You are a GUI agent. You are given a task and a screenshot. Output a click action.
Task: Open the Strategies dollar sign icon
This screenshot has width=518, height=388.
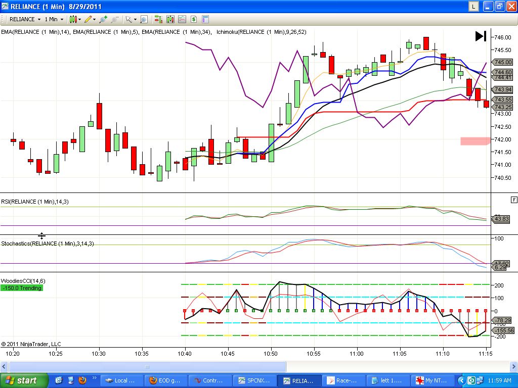194,20
